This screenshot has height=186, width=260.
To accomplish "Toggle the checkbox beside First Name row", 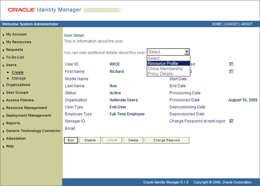I will click(x=231, y=72).
